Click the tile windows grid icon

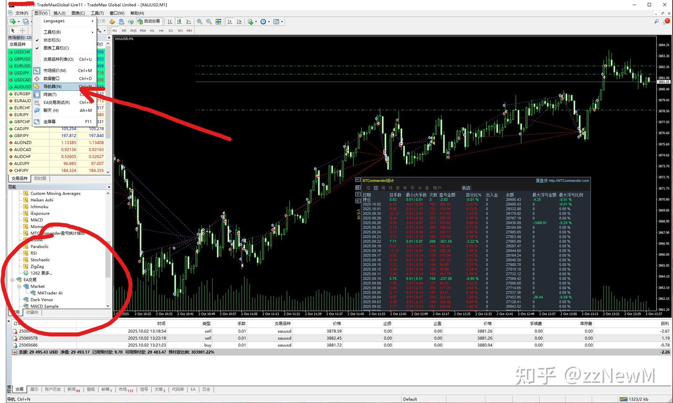[x=218, y=21]
